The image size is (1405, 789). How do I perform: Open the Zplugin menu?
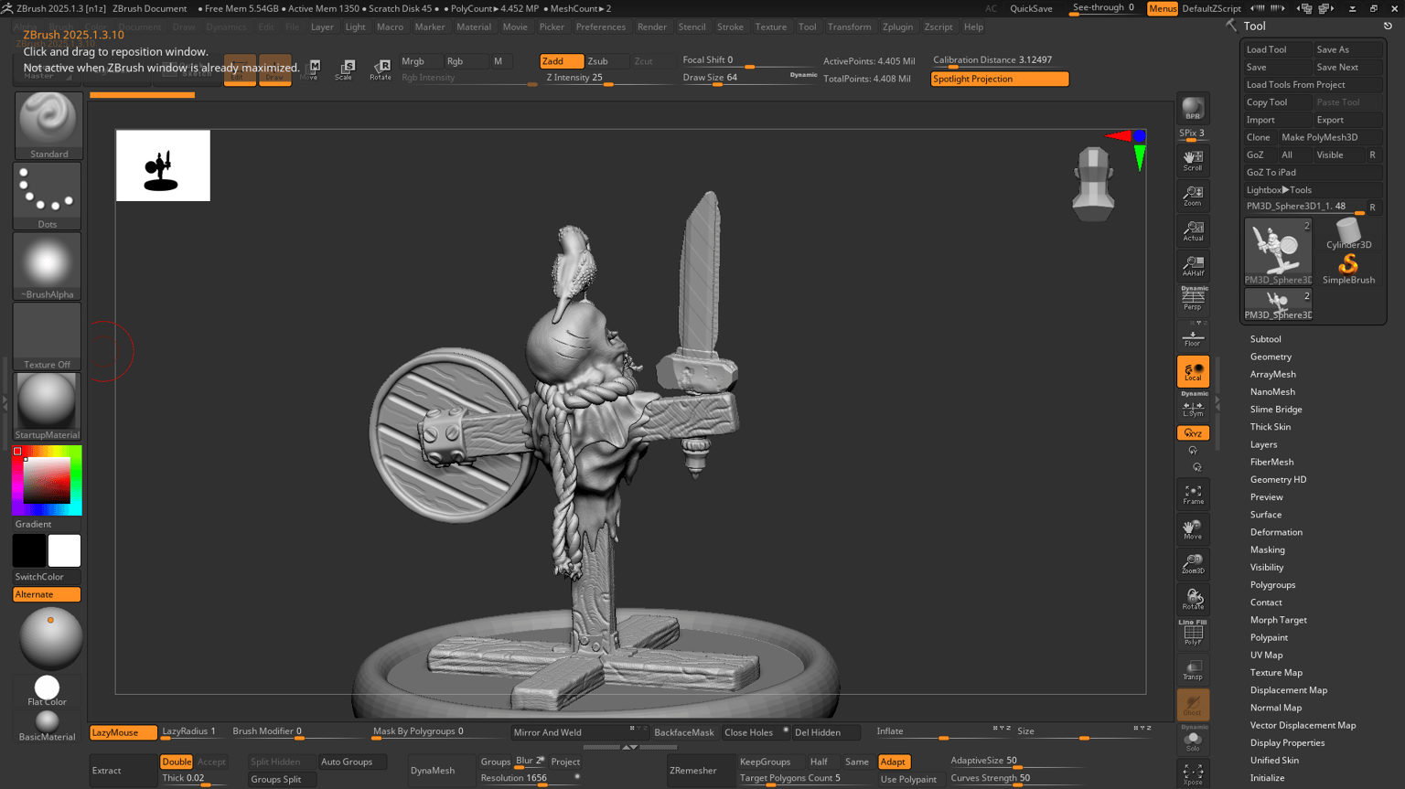point(897,27)
